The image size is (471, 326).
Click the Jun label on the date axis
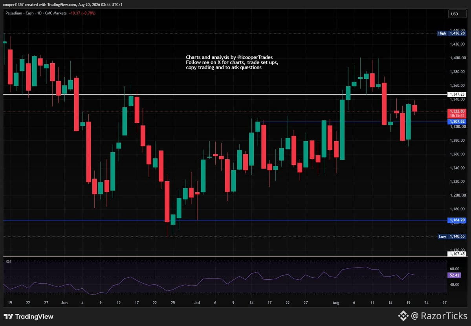64,303
